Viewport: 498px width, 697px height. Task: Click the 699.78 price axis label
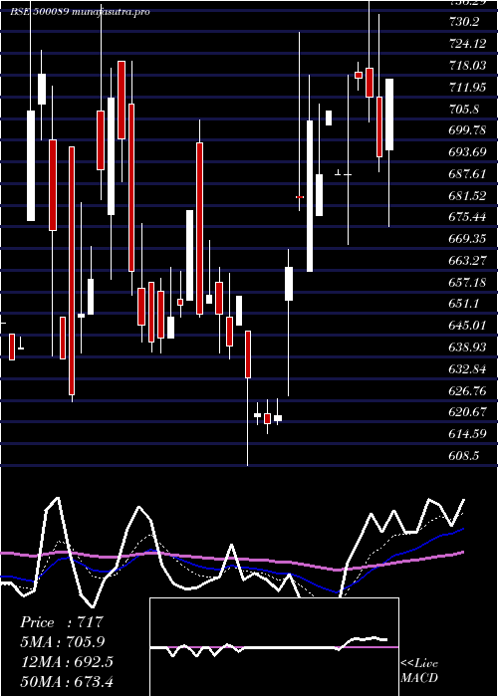click(x=467, y=130)
